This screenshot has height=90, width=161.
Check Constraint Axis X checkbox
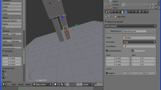[3, 71]
